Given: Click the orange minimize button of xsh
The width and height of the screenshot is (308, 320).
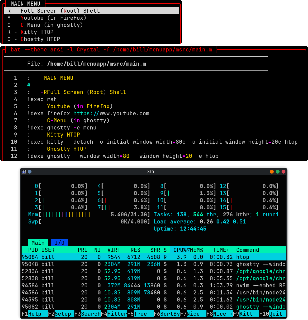Looking at the screenshot, I should click(272, 172).
